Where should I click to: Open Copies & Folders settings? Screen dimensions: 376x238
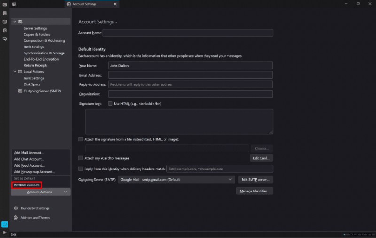(37, 34)
